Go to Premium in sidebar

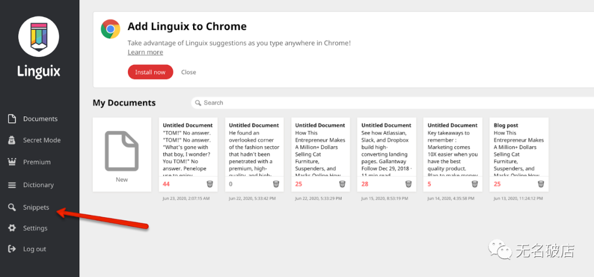pyautogui.click(x=37, y=162)
